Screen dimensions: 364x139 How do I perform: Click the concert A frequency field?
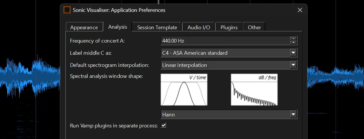click(x=225, y=41)
